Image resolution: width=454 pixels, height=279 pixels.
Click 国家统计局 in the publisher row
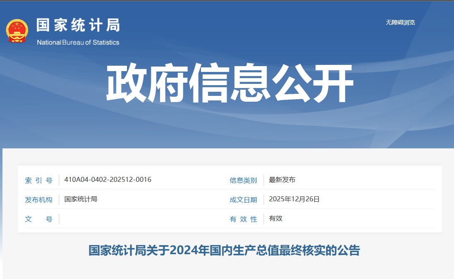pos(81,199)
